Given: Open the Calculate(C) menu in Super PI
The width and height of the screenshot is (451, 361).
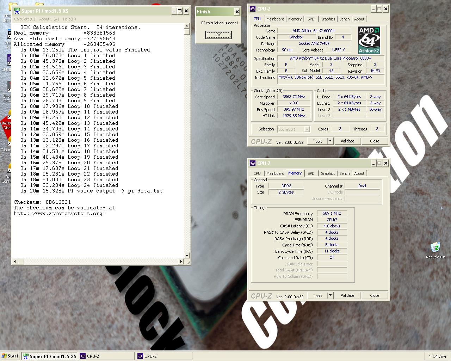Looking at the screenshot, I should coord(25,19).
